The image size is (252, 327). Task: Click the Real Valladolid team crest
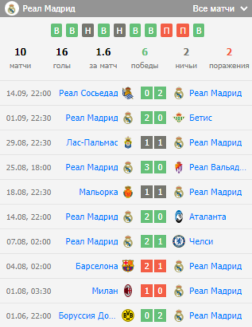click(179, 167)
